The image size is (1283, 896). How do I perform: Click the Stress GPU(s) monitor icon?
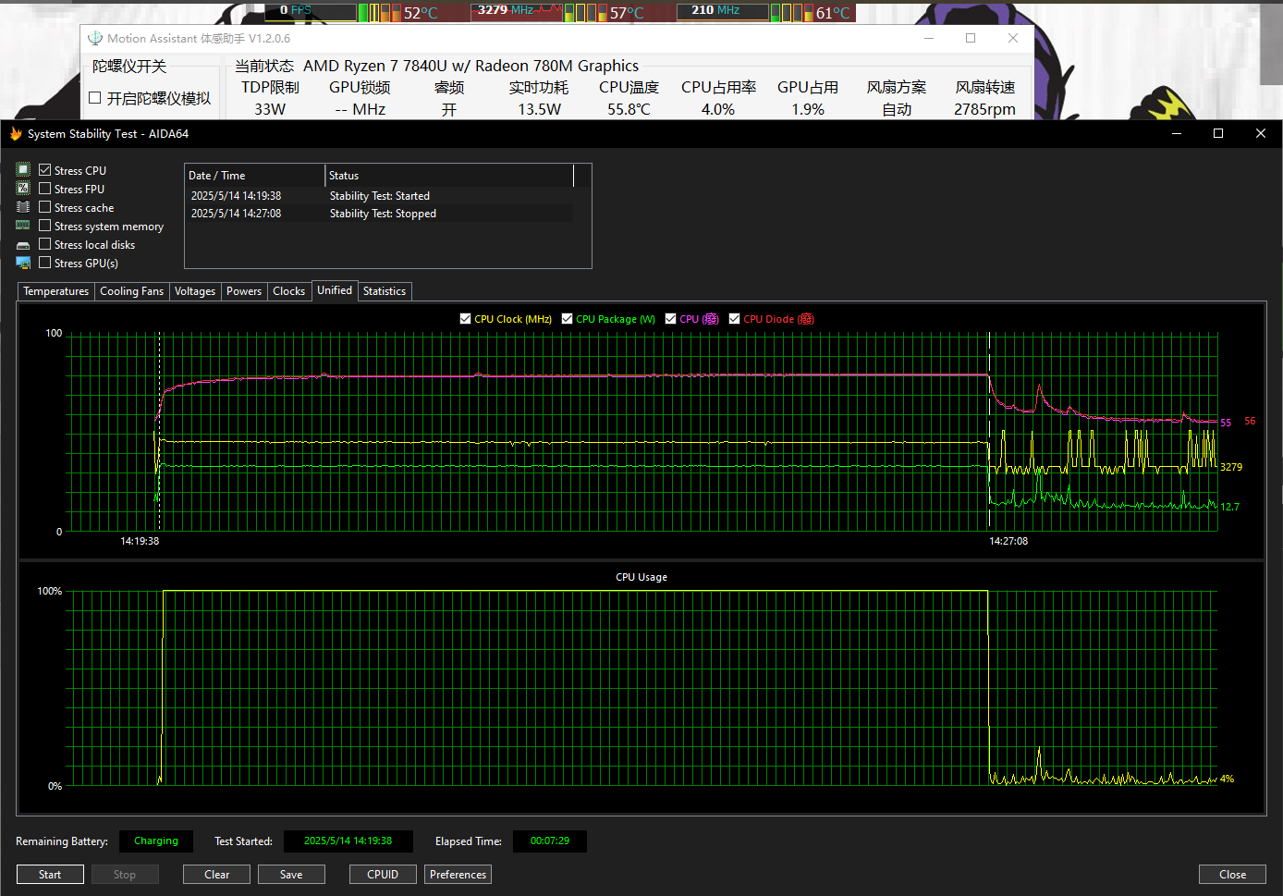pyautogui.click(x=23, y=264)
